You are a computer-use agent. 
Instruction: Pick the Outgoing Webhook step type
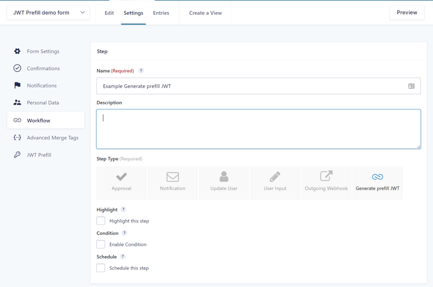coord(326,183)
